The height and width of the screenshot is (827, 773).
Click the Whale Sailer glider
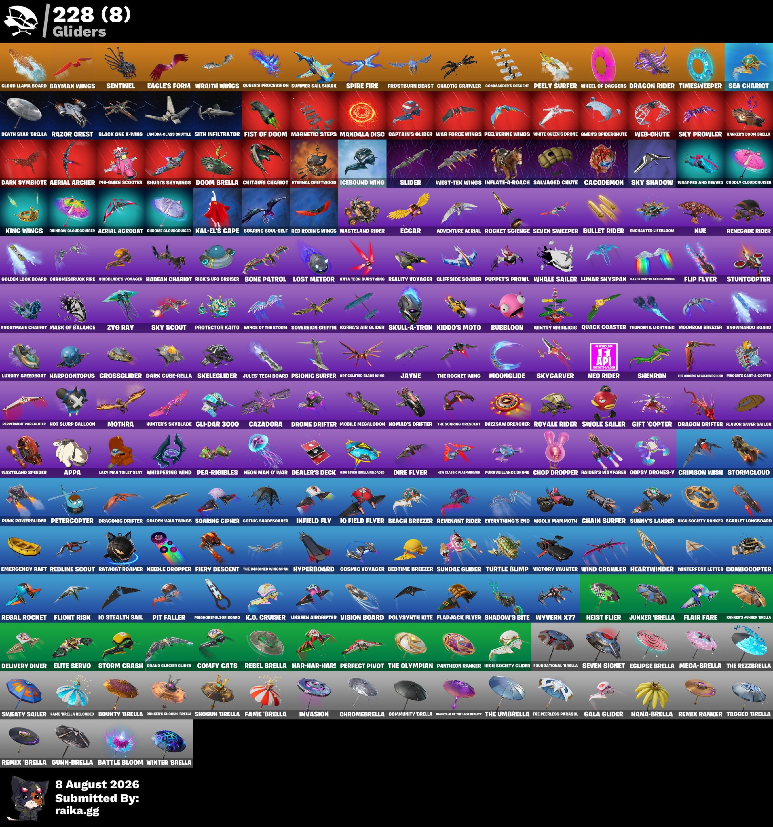555,260
